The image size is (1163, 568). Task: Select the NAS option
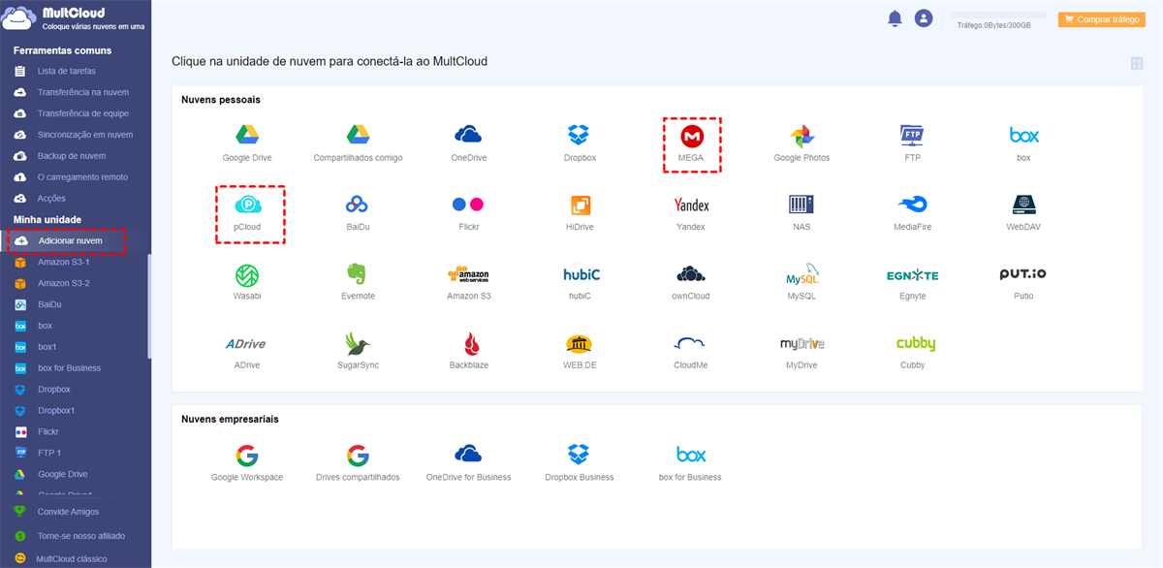tap(802, 212)
